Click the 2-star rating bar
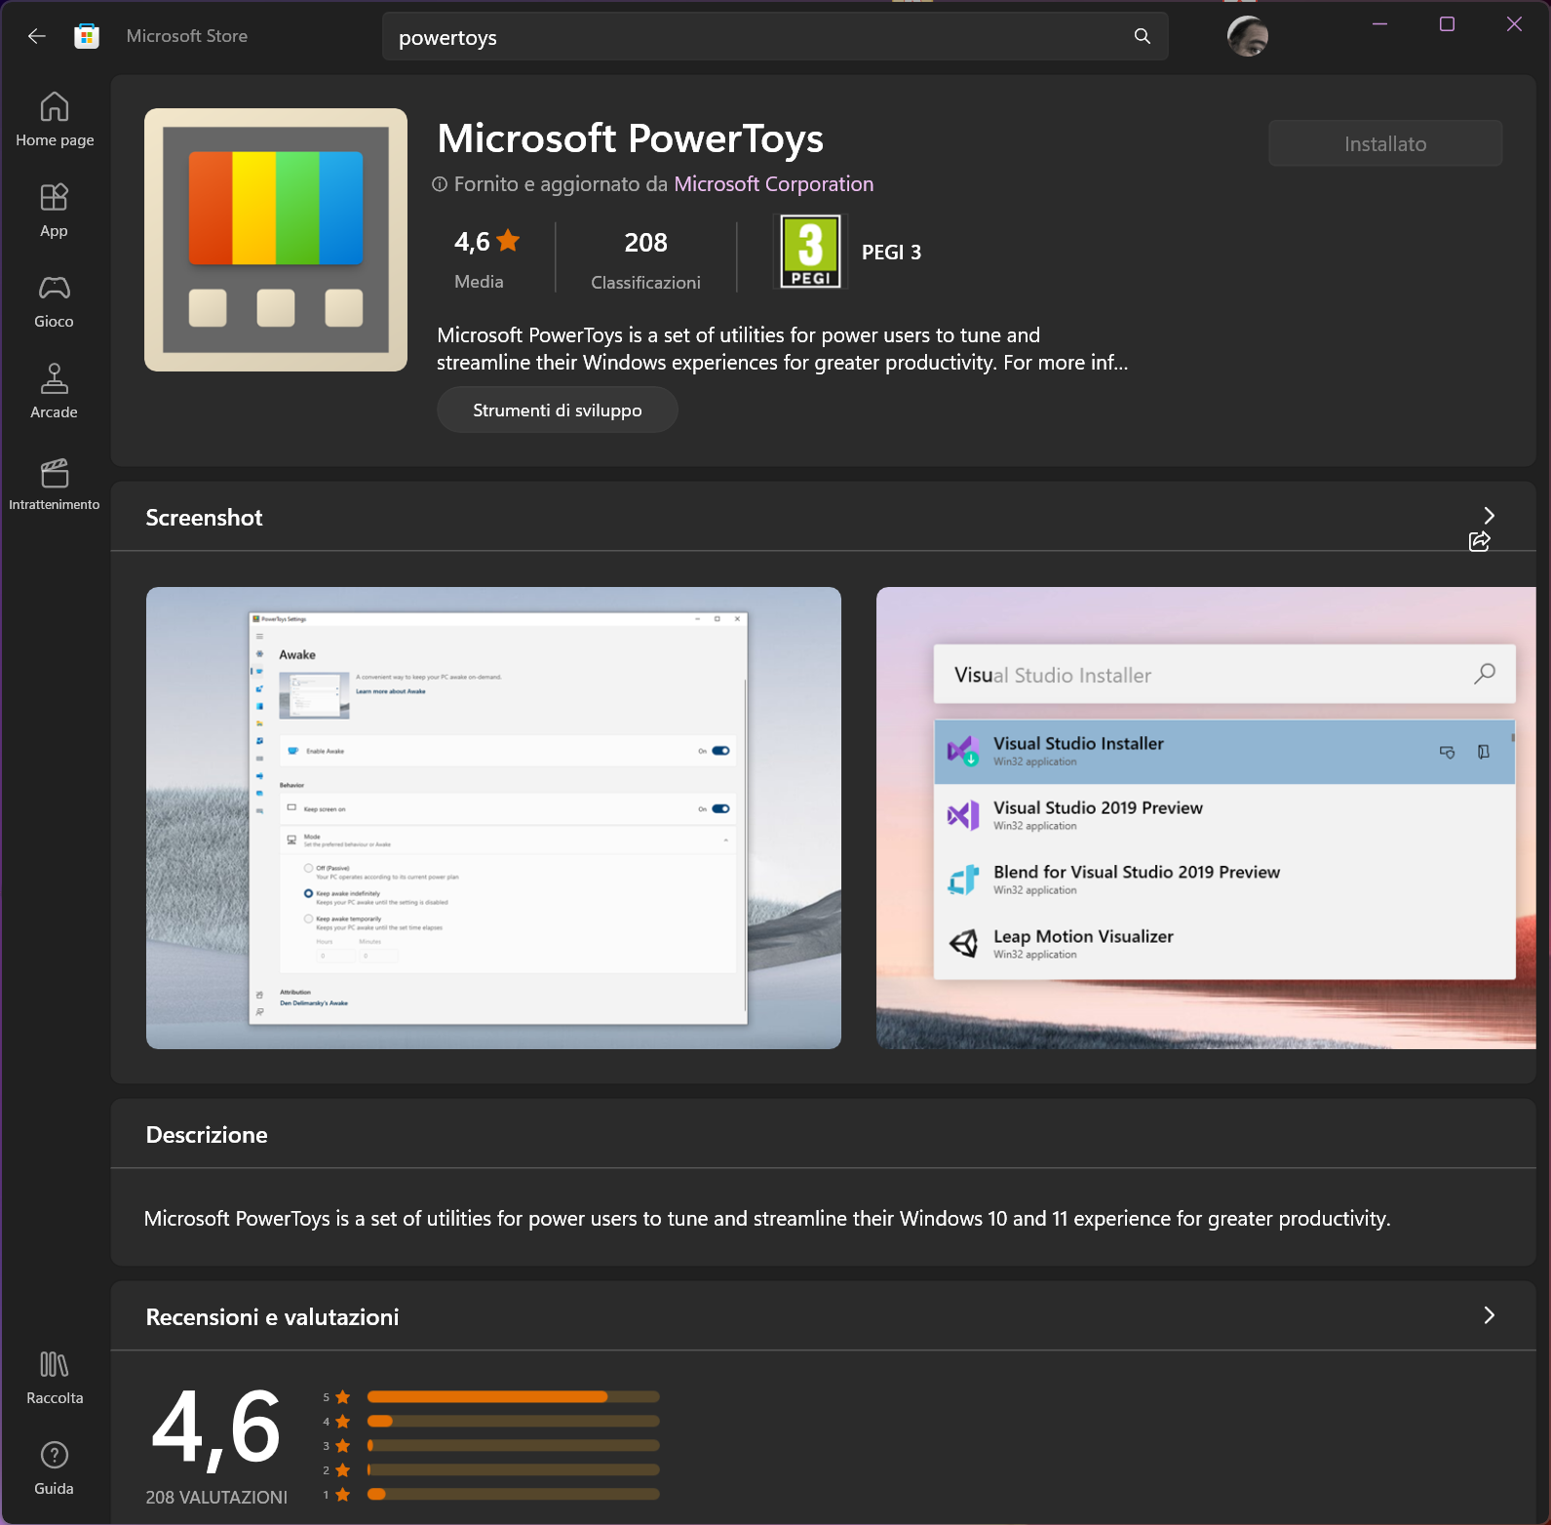The height and width of the screenshot is (1525, 1551). coord(514,1470)
